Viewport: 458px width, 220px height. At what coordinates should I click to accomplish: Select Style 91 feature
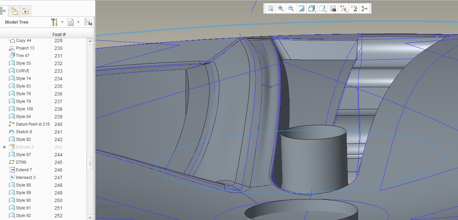[23, 208]
